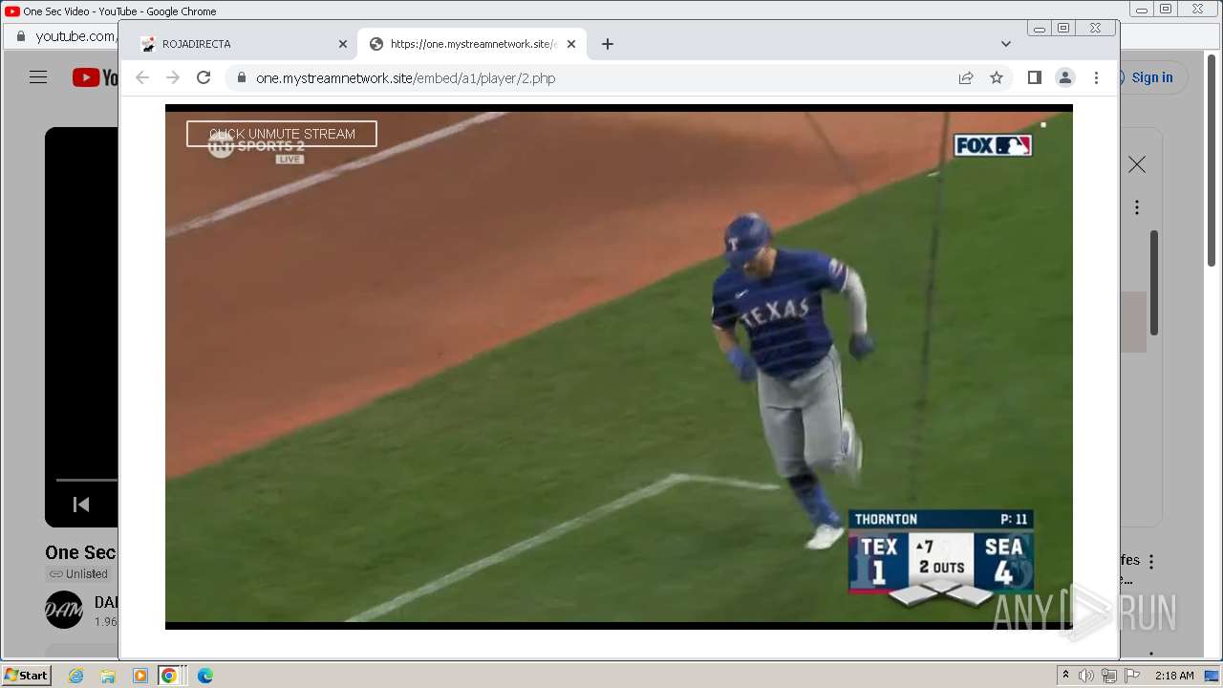Click the Unlisted badge under video title
The height and width of the screenshot is (688, 1223).
[x=78, y=574]
